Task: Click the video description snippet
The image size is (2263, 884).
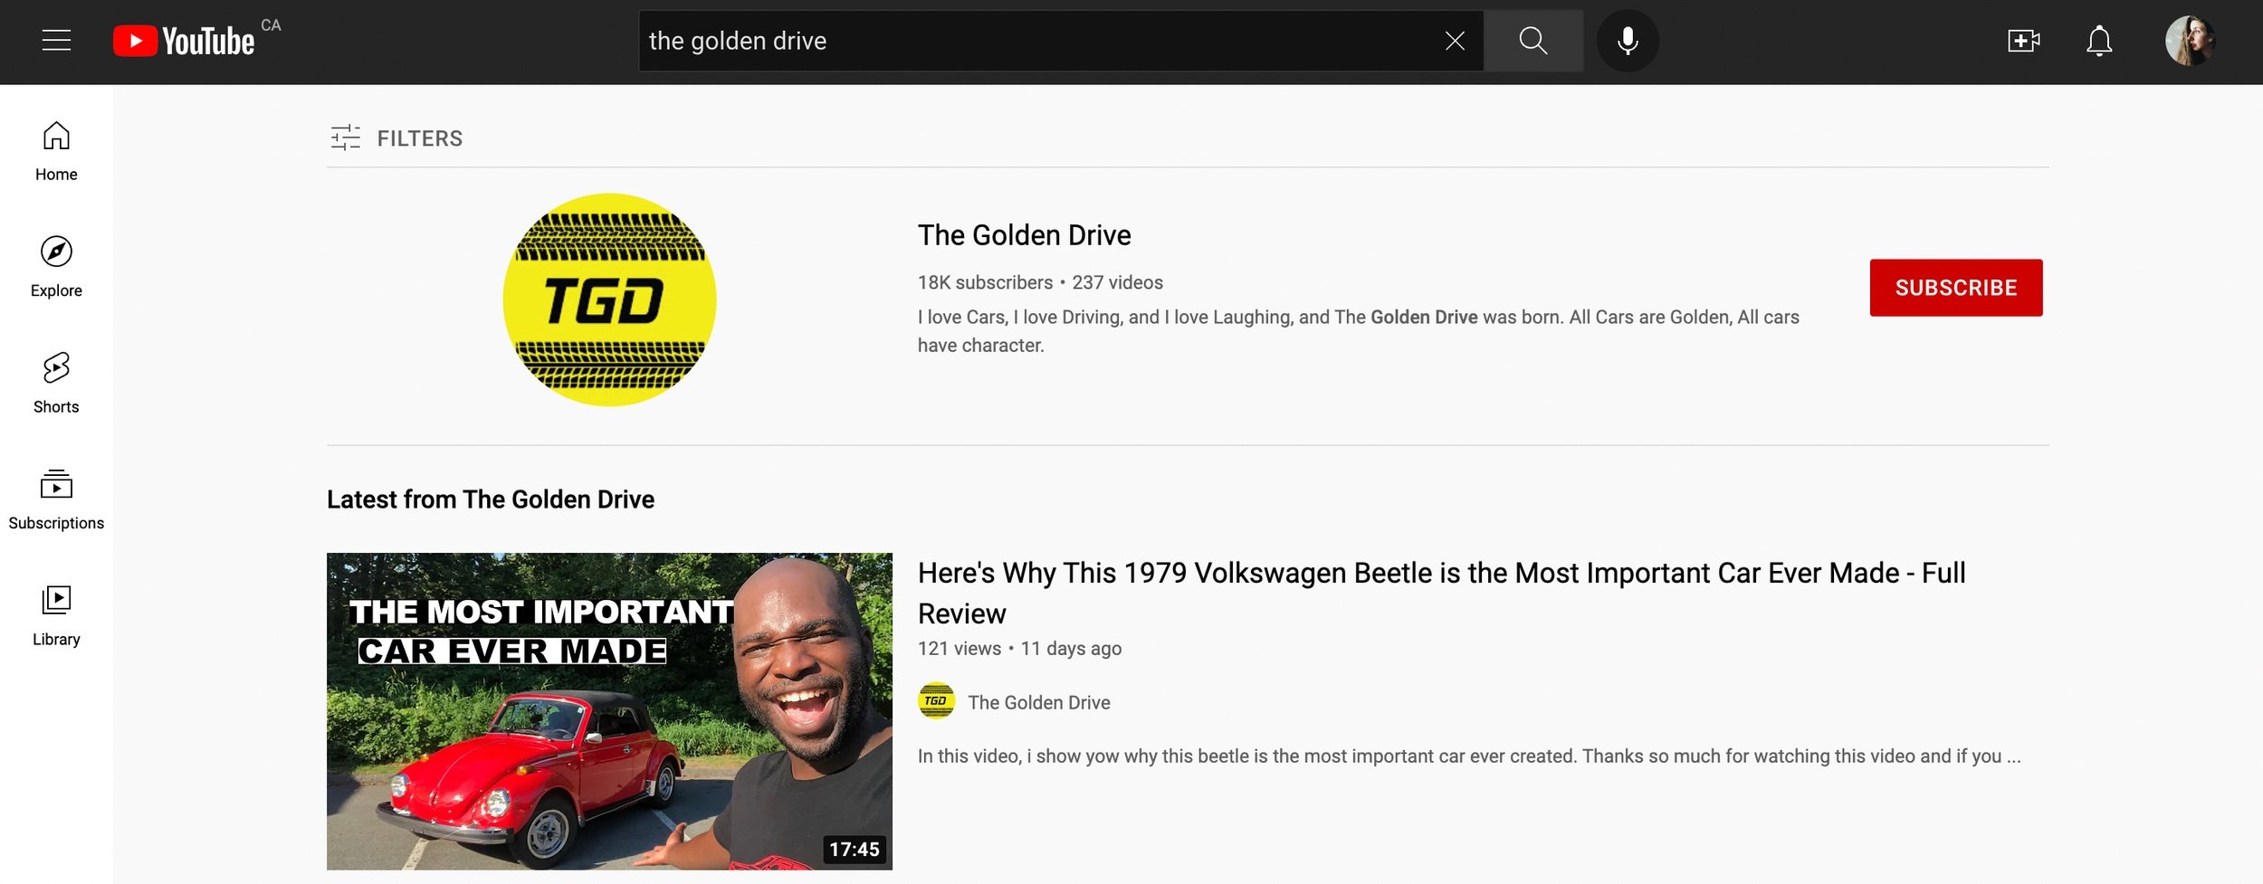Action: tap(1468, 756)
